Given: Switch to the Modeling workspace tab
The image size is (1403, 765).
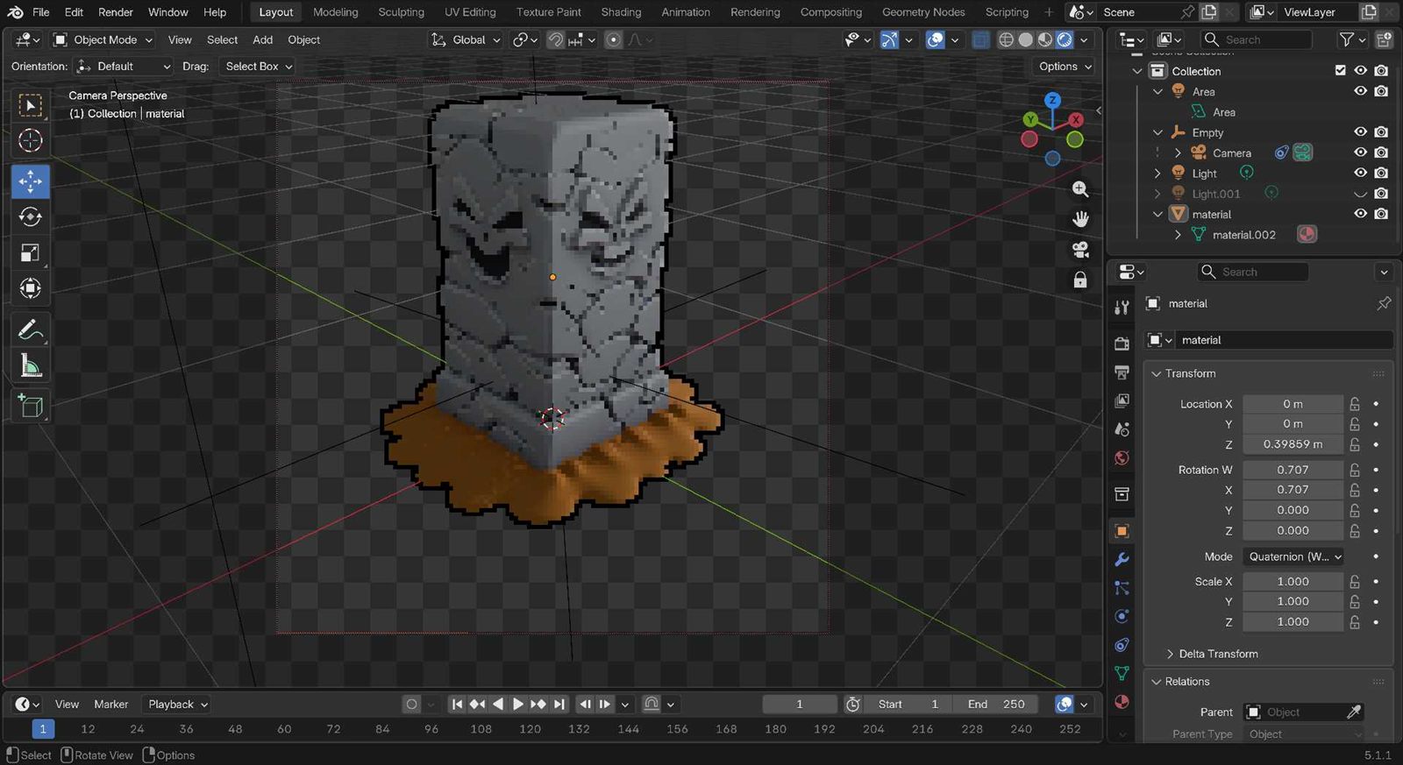Looking at the screenshot, I should (336, 12).
